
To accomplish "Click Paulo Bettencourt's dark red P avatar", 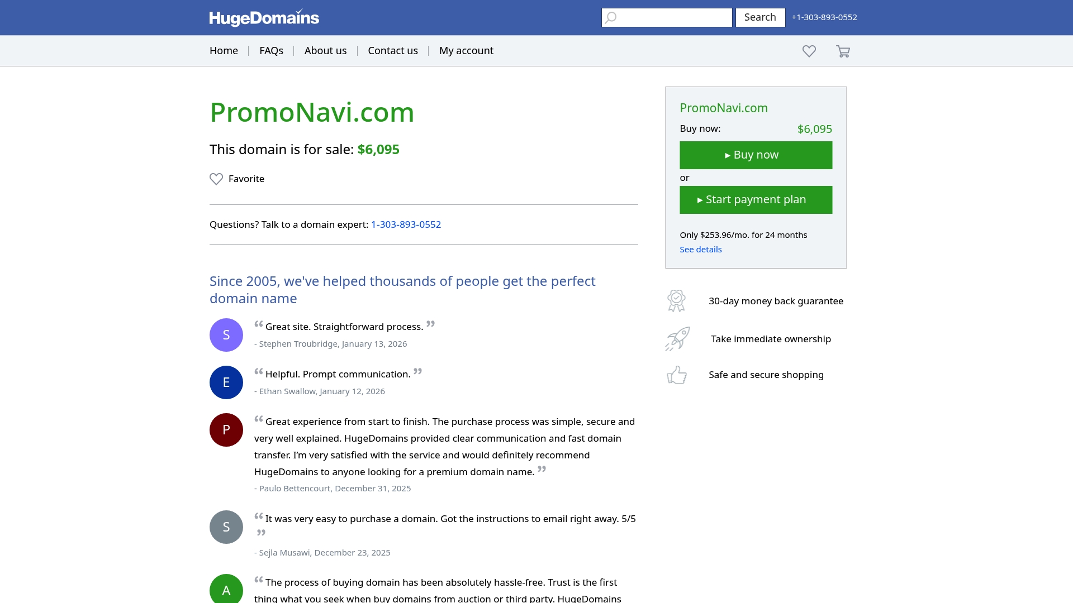I will 226,430.
